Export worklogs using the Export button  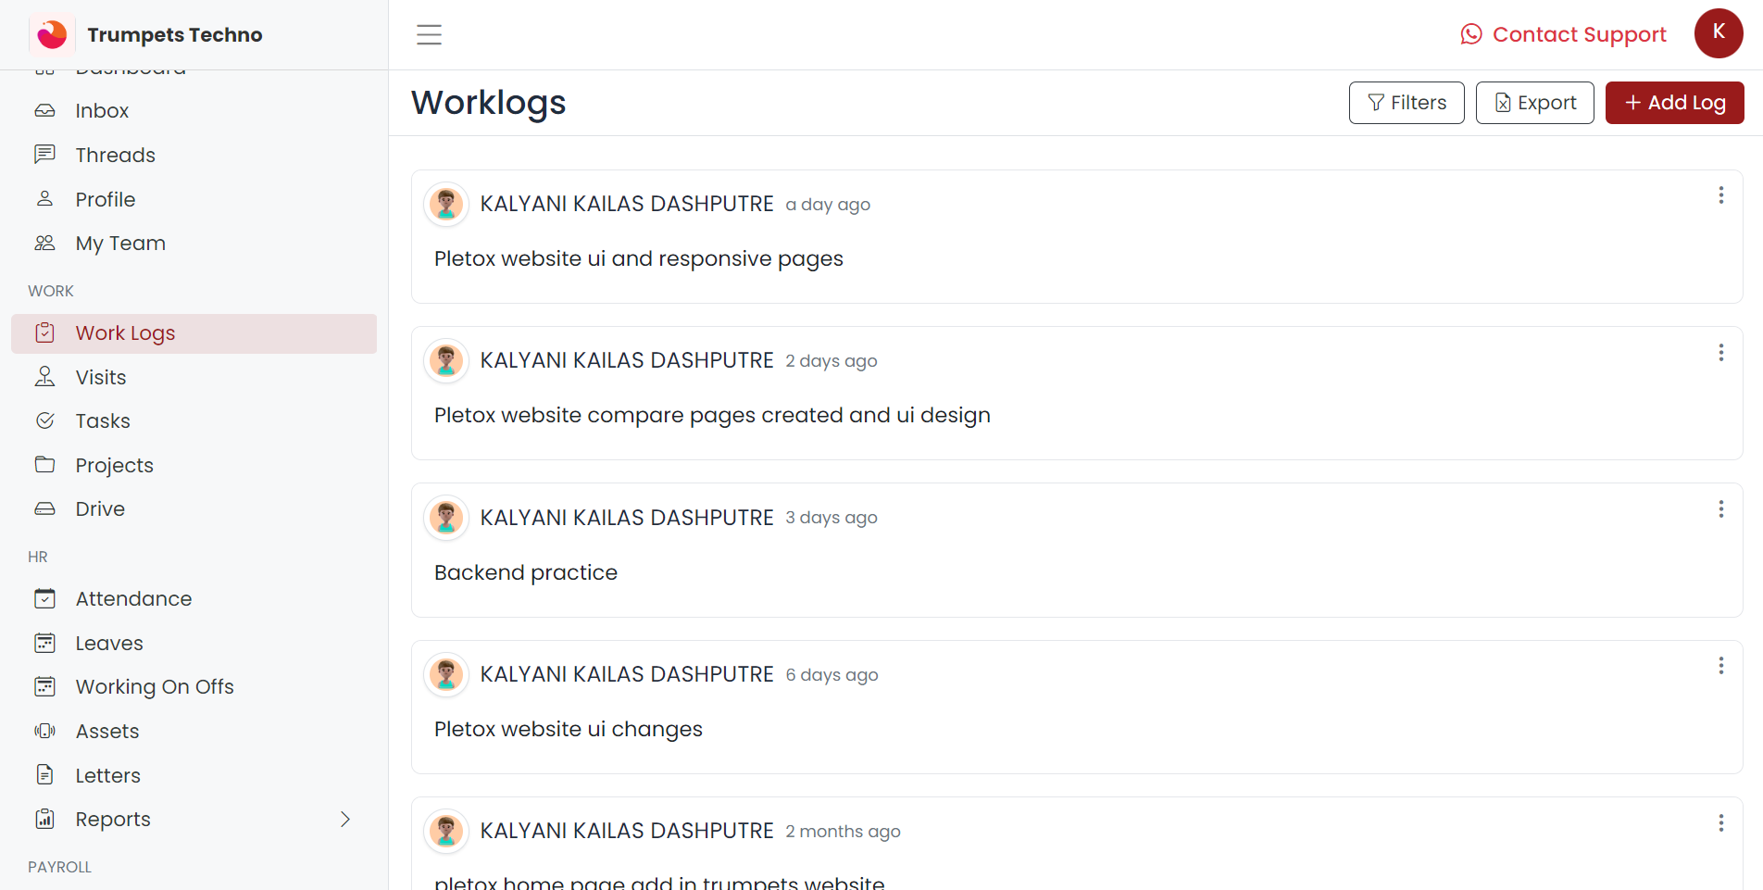1534,103
